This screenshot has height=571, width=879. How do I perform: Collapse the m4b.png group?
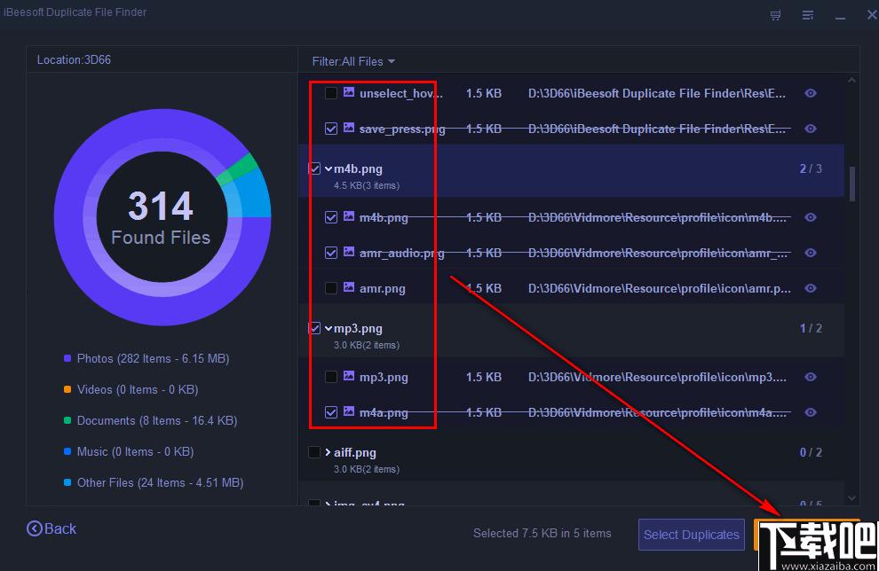click(329, 168)
